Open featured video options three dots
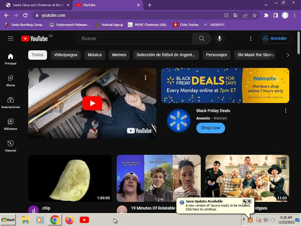The height and width of the screenshot is (226, 301). [146, 78]
